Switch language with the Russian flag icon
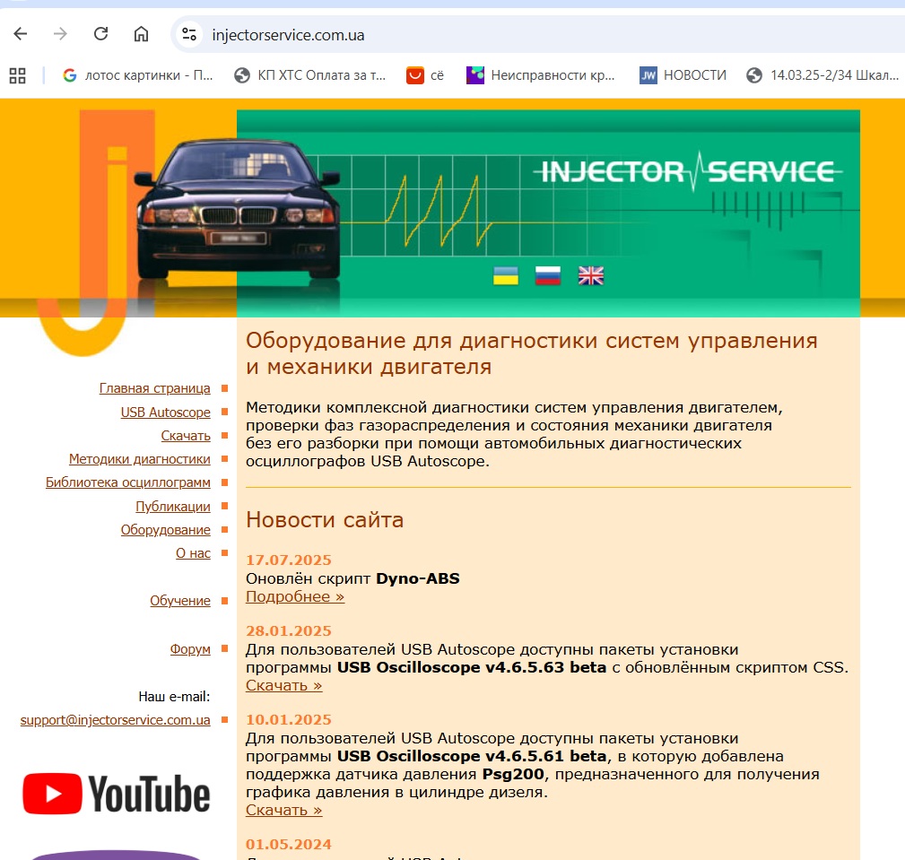The height and width of the screenshot is (860, 905). 548,275
